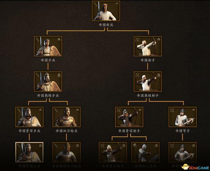The width and height of the screenshot is (210, 171).
Task: Click the highlighted bottom-left legionary portrait
Action: 29,152
